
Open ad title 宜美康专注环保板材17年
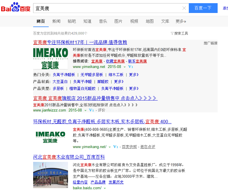click(x=80, y=42)
